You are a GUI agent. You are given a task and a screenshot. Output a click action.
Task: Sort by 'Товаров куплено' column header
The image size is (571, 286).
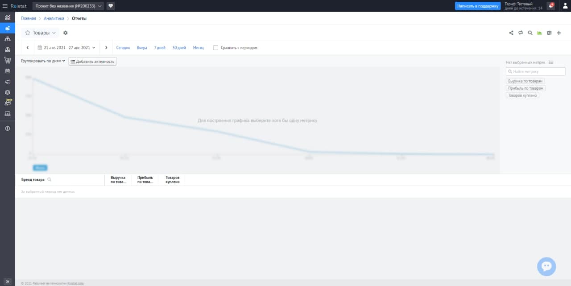(x=172, y=180)
